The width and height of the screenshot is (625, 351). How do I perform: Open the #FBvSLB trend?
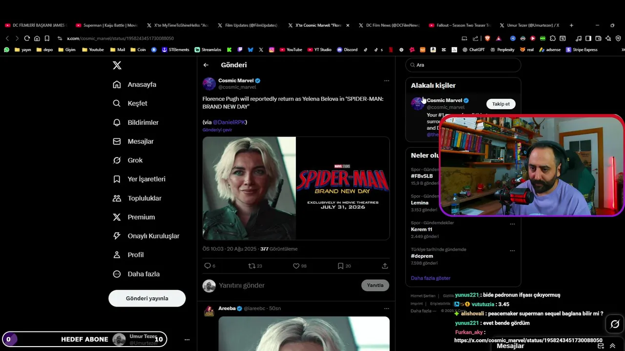[422, 176]
